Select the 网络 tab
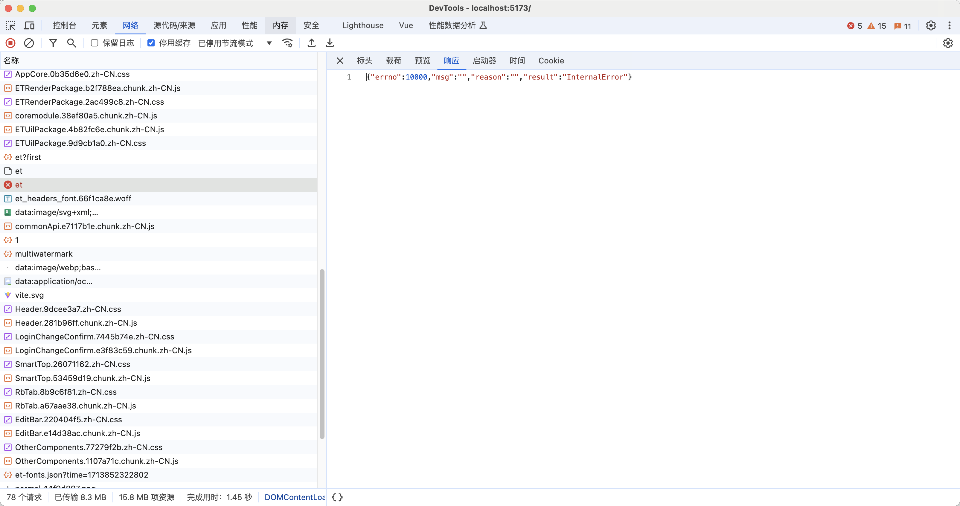The width and height of the screenshot is (960, 506). coord(130,25)
